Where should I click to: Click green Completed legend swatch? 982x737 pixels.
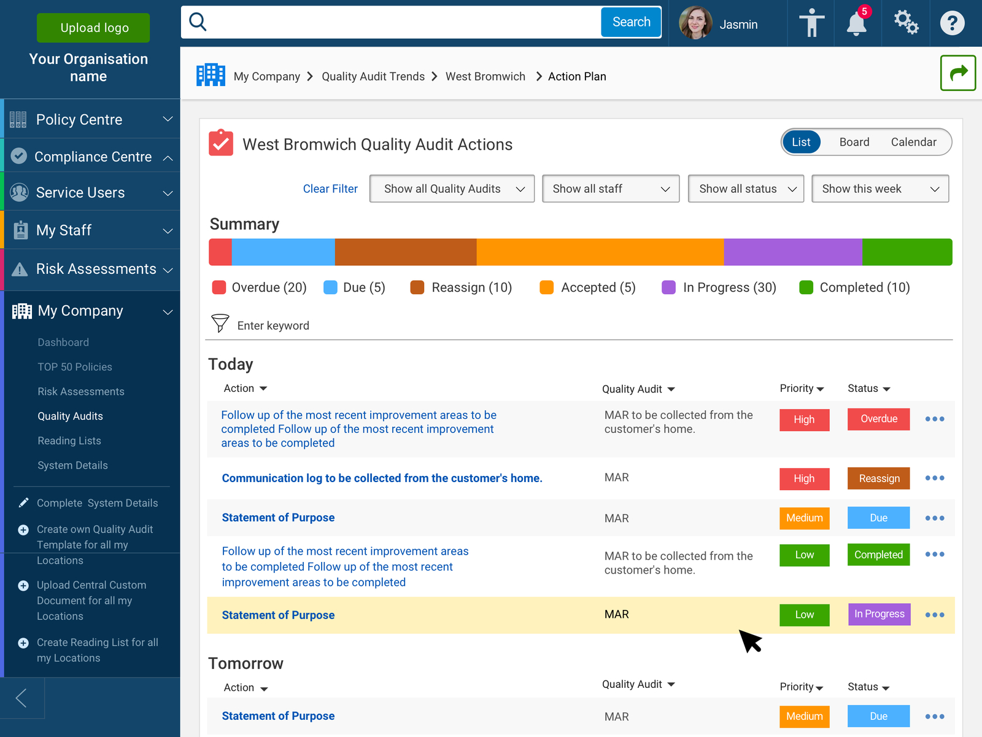coord(806,287)
